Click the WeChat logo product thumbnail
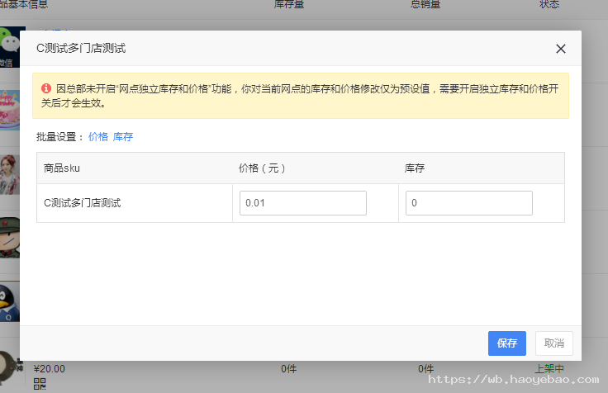This screenshot has height=393, width=608. pyautogui.click(x=9, y=45)
